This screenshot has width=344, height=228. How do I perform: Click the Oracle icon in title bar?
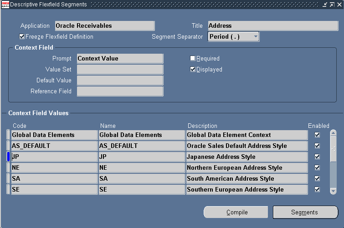tap(5, 5)
